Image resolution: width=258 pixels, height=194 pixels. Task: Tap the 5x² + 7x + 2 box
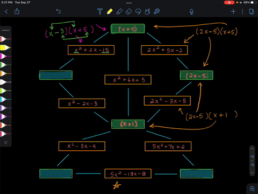click(168, 147)
